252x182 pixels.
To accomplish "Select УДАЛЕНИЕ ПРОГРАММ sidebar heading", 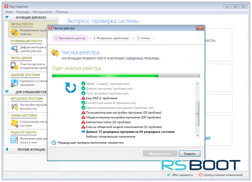I will [25, 75].
